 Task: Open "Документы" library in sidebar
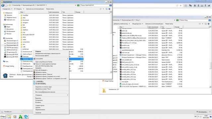coord(10,29)
